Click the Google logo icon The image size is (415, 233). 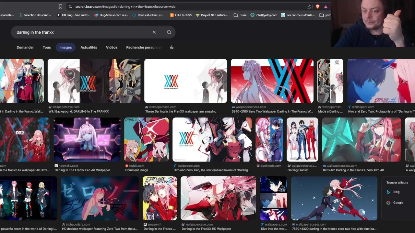point(388,203)
